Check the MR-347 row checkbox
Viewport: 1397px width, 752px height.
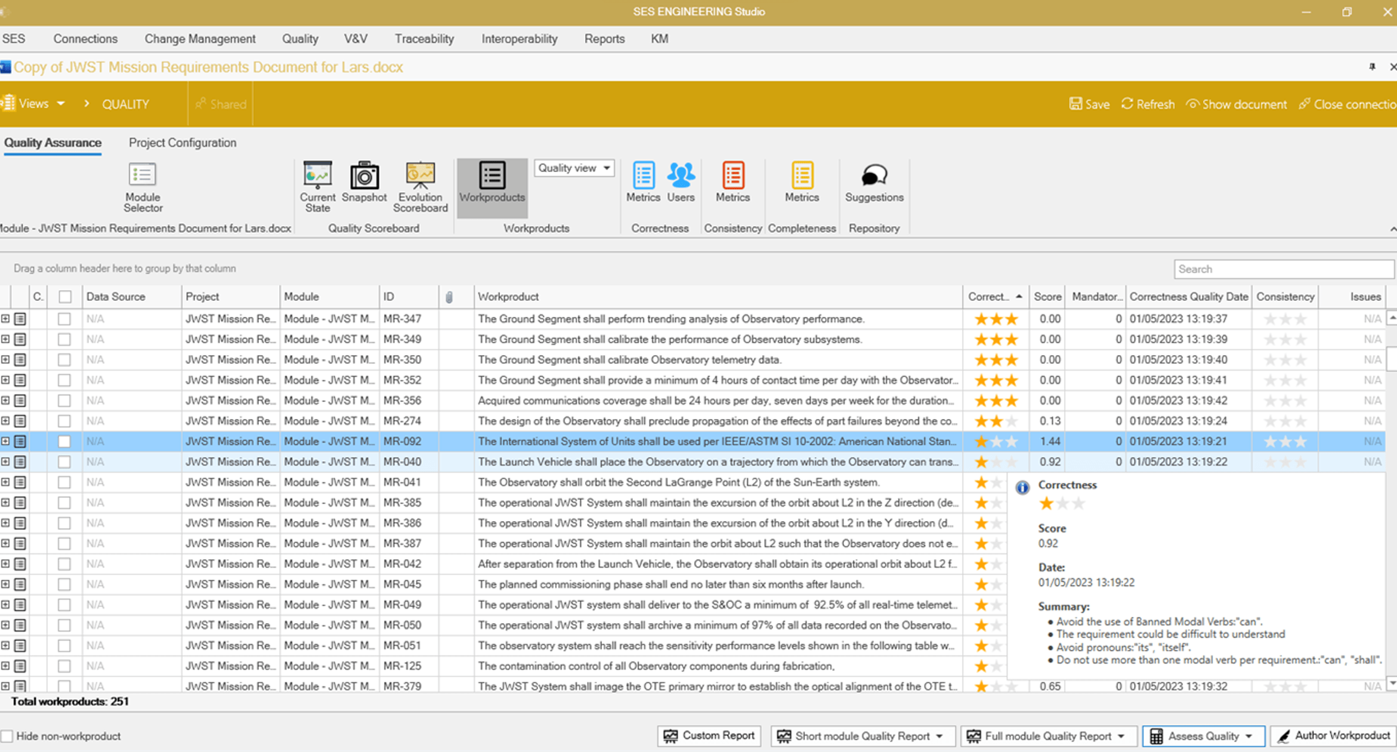click(x=64, y=319)
